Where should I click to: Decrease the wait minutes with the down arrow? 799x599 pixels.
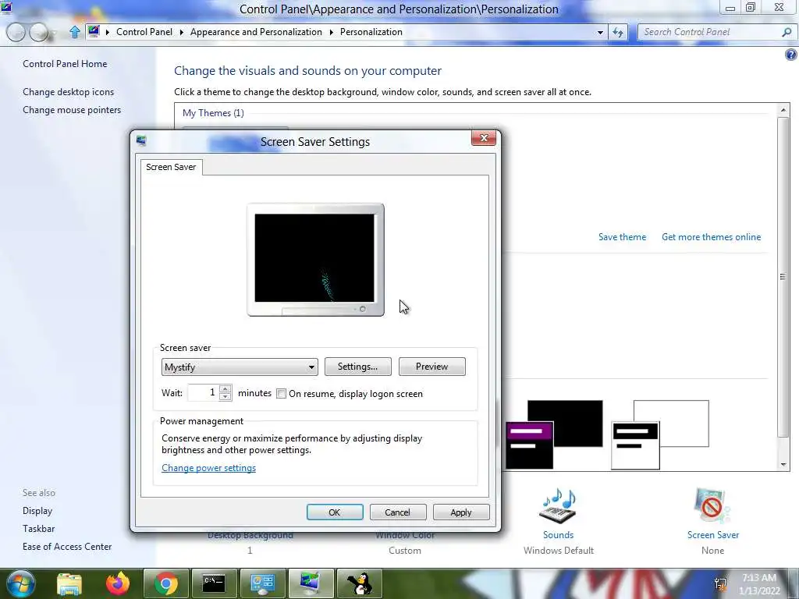click(x=225, y=397)
